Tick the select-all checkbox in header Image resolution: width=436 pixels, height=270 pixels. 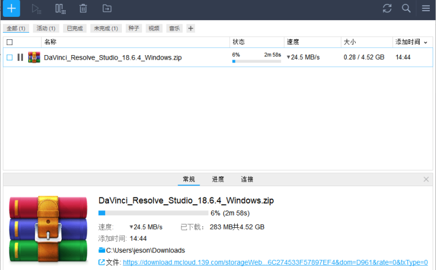(10, 42)
